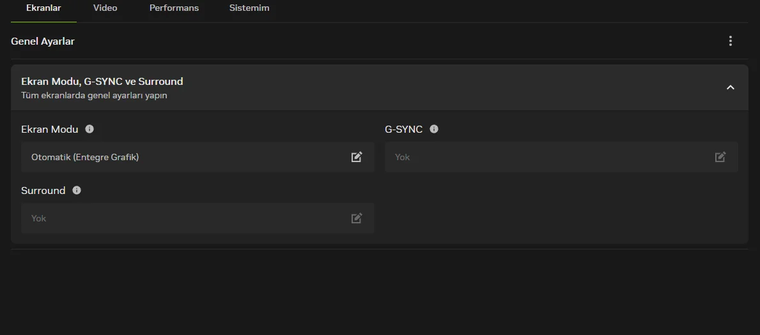Click the G-SYNC edit pencil icon
The width and height of the screenshot is (760, 335).
point(720,157)
